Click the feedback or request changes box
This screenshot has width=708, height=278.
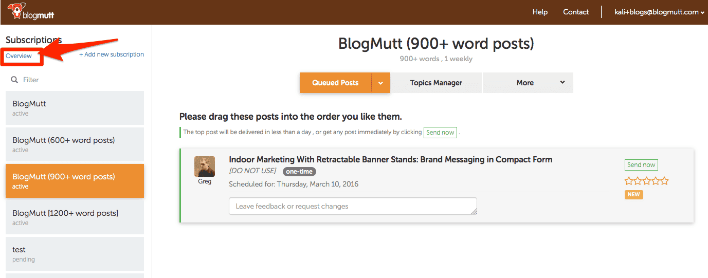353,206
